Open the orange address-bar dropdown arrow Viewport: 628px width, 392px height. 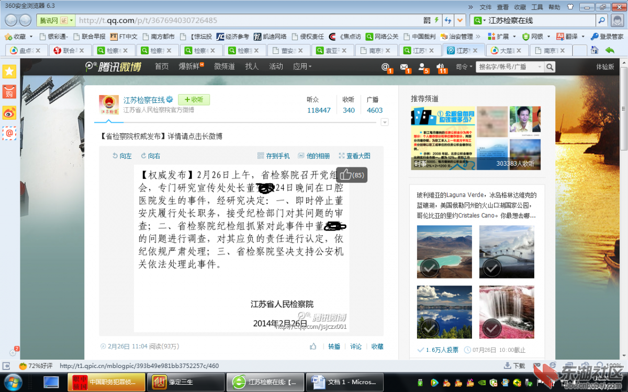coord(460,20)
